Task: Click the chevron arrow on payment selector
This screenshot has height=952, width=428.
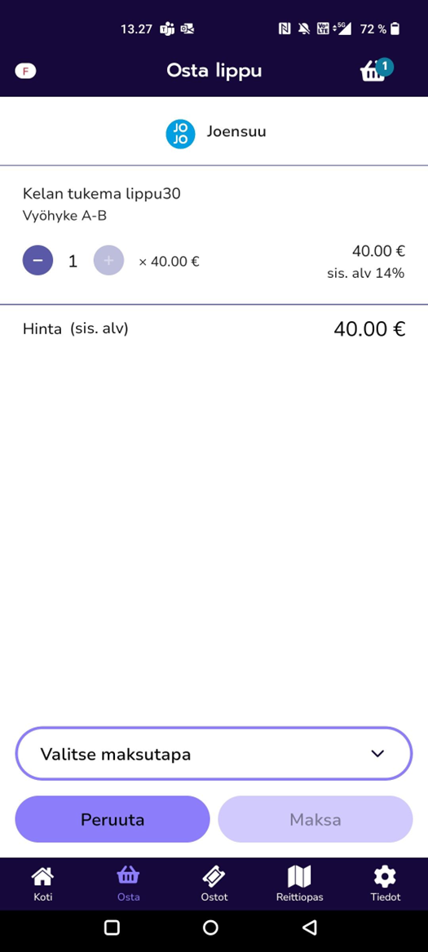Action: coord(377,753)
